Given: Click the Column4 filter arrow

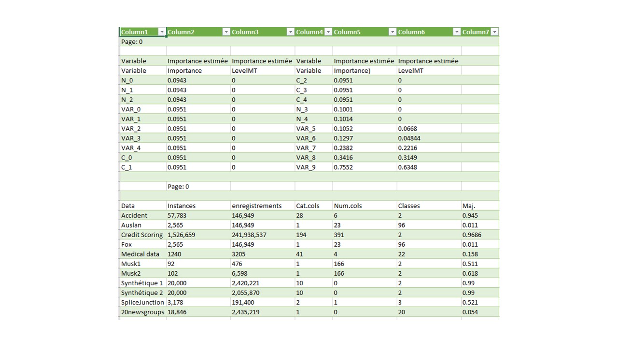Looking at the screenshot, I should point(328,32).
